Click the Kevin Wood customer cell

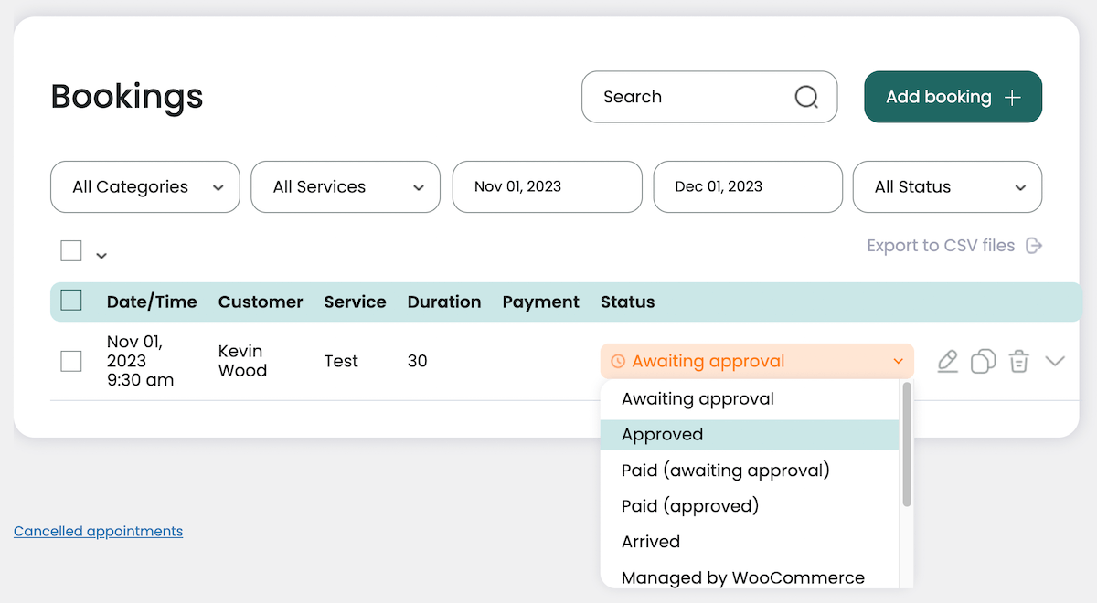pos(243,361)
